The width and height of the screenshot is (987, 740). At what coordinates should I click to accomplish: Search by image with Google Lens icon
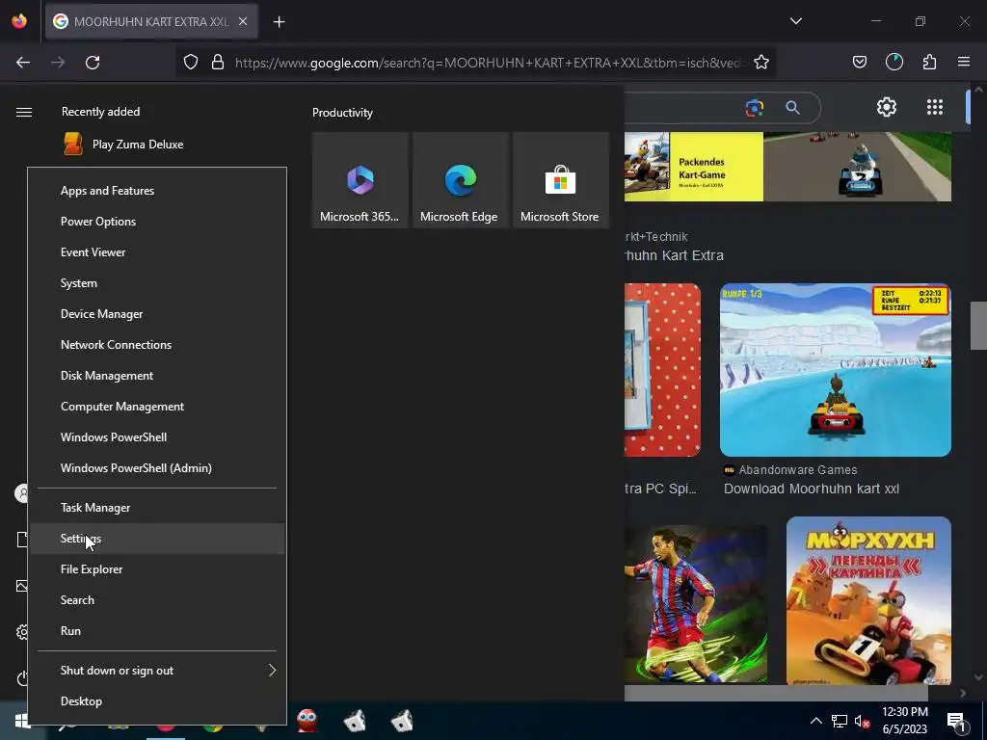[755, 108]
